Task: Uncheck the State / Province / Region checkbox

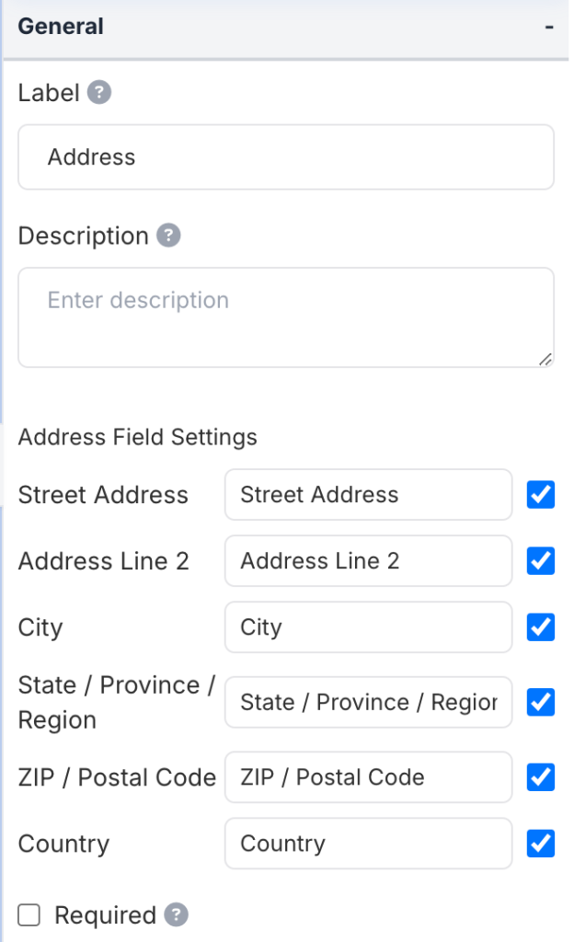Action: pos(541,703)
